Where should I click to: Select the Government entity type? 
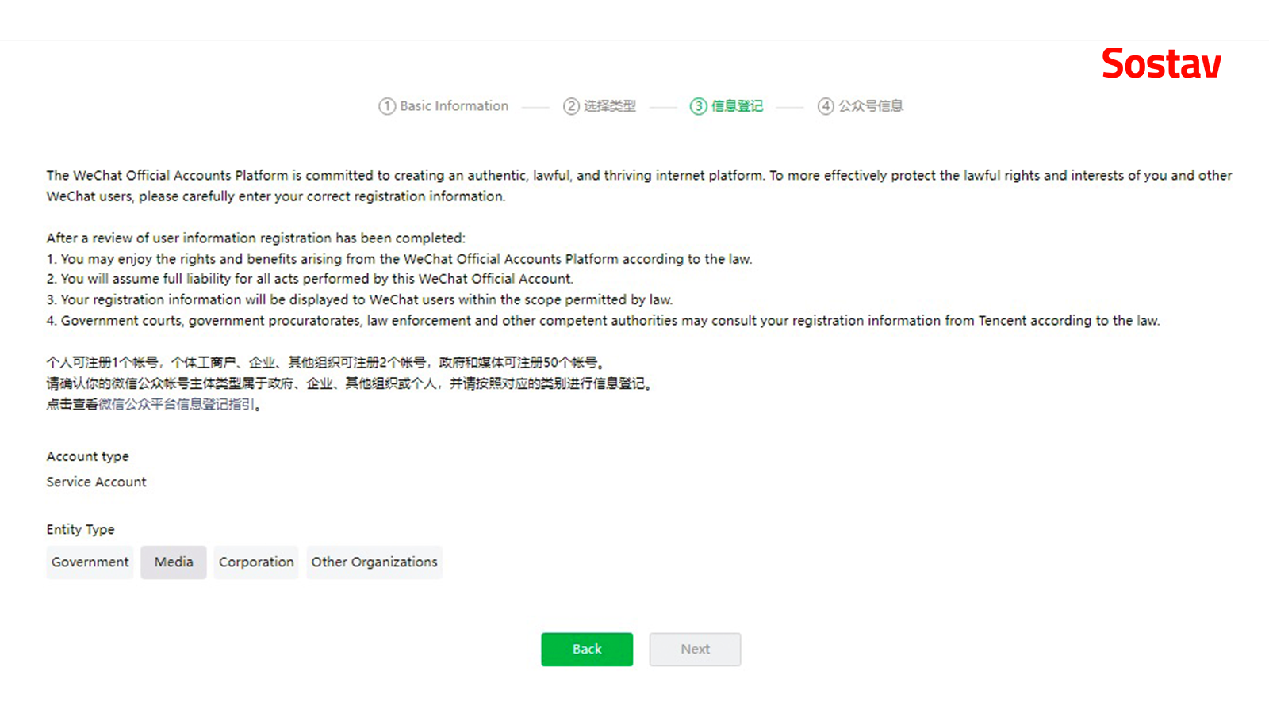click(90, 562)
